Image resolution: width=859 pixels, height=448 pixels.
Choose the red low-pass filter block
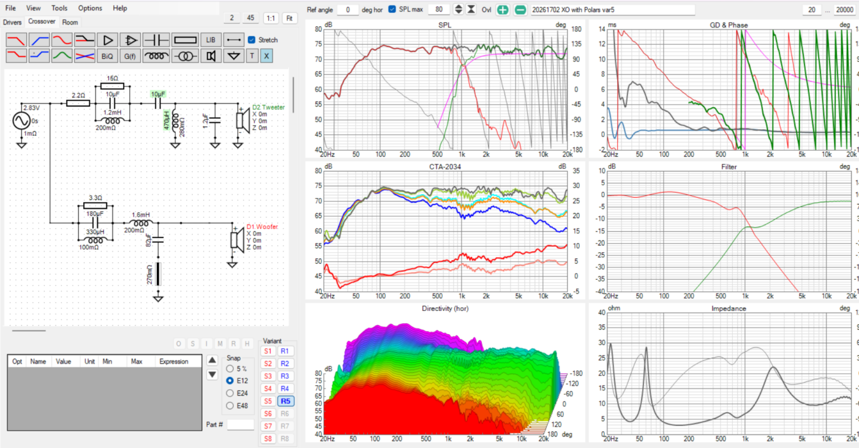17,40
